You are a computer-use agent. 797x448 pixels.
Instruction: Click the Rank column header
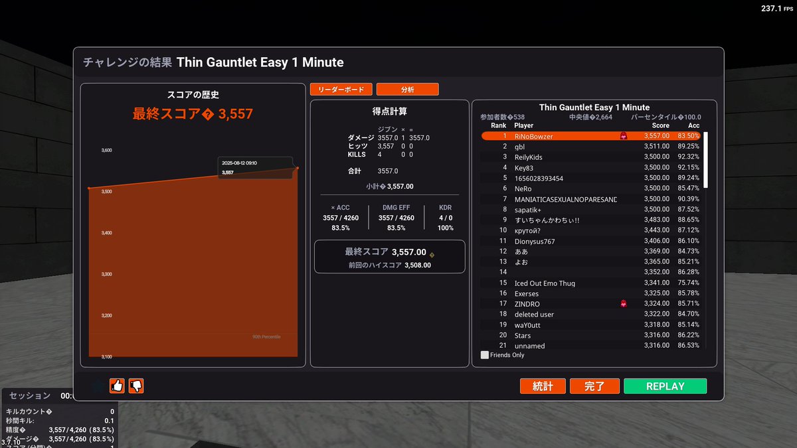[499, 125]
